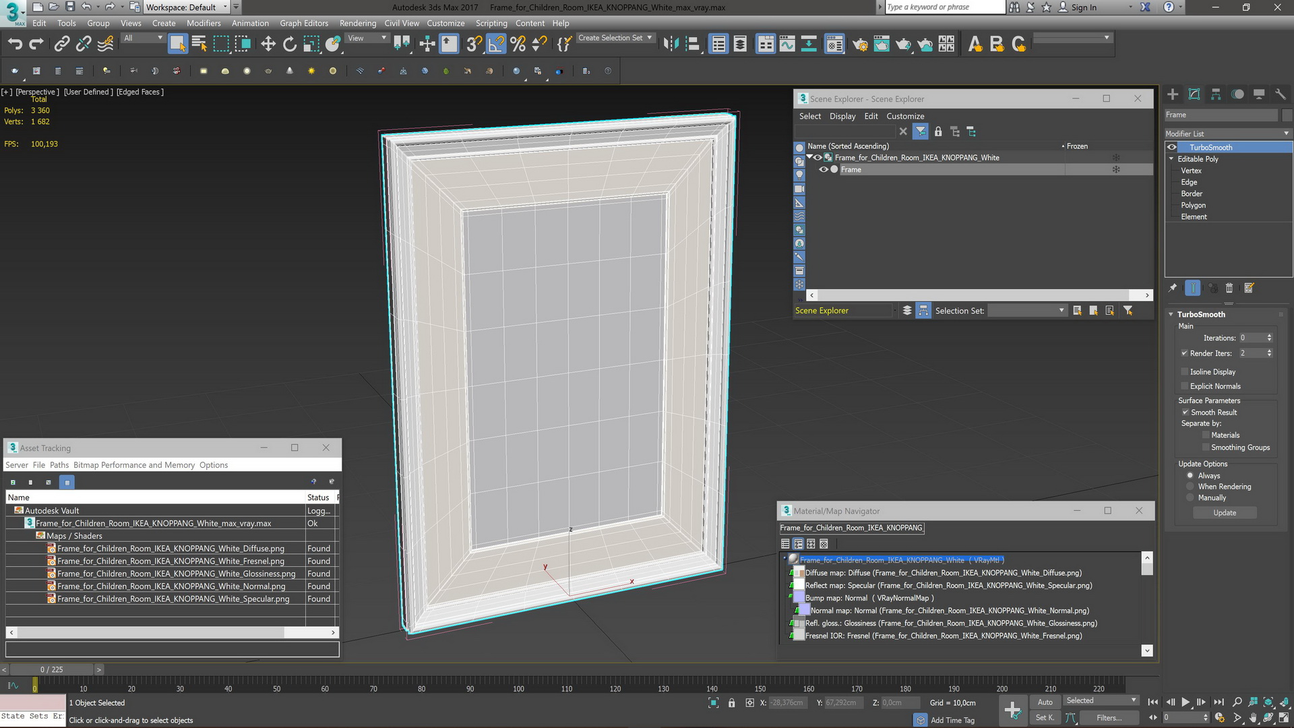Switch to the Create command panel tab
Screen dimensions: 1294x728
[1173, 94]
